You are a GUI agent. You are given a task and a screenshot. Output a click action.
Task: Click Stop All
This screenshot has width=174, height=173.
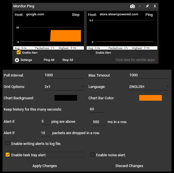coord(68,60)
